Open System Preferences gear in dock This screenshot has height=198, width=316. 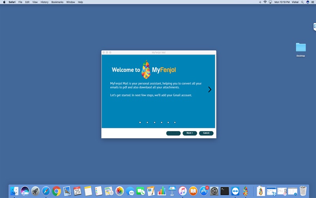click(x=214, y=191)
